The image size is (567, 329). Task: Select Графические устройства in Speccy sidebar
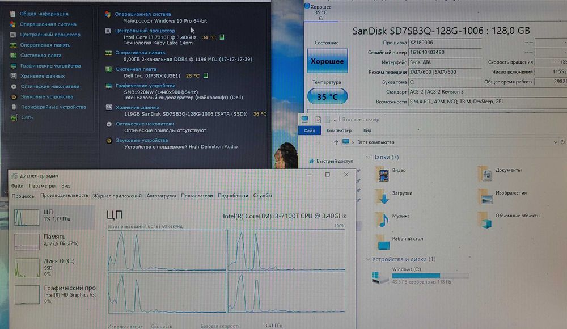[50, 65]
